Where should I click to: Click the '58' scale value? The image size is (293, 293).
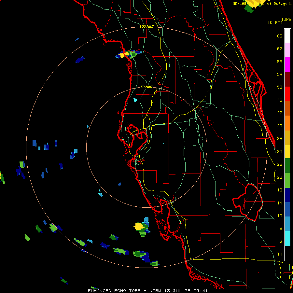(280, 62)
